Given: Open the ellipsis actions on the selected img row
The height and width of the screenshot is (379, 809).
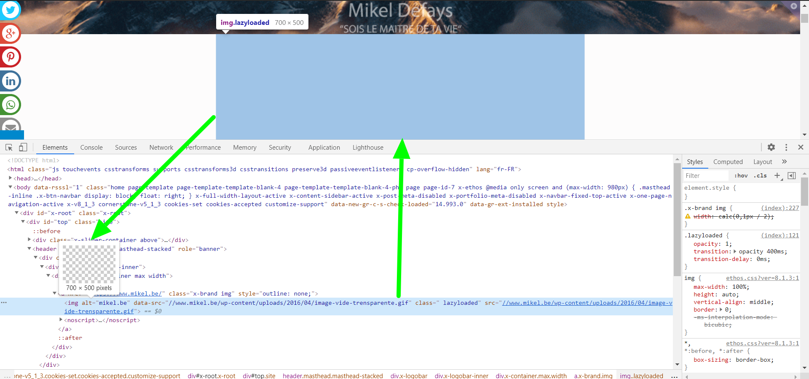Looking at the screenshot, I should (4, 303).
